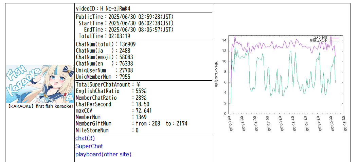Click the EnglishChatRatio 55% value
Viewport: 360px width, 162px height.
click(141, 91)
